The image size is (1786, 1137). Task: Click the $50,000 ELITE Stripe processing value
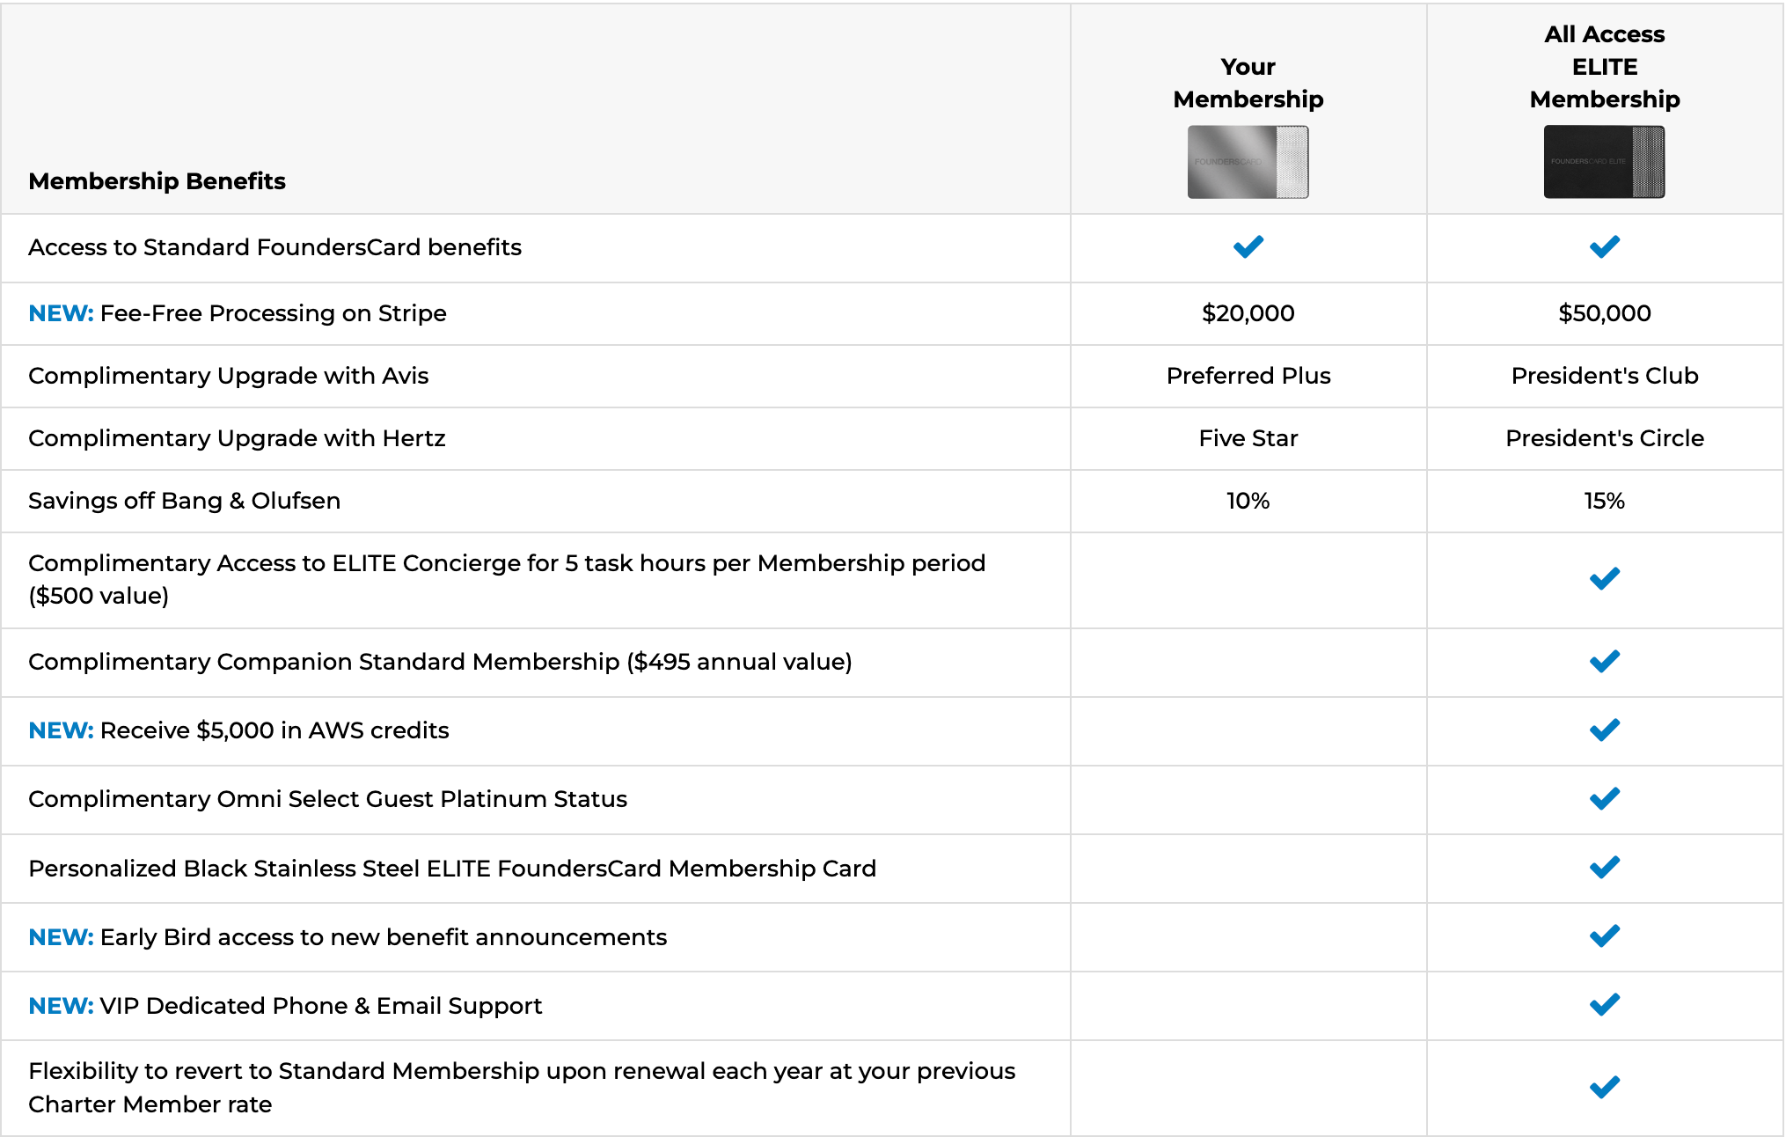pos(1604,313)
